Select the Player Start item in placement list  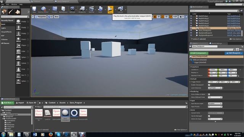22,45
